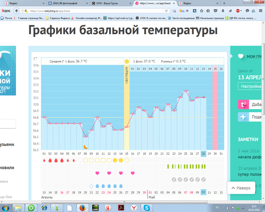Screen dimensions: 265x212
Task: Click the blue plus icon in the sidebar
Action: [x=243, y=117]
